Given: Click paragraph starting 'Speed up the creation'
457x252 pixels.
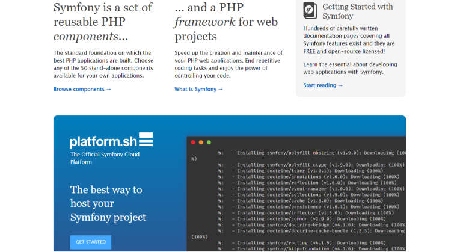Looking at the screenshot, I should 228,64.
